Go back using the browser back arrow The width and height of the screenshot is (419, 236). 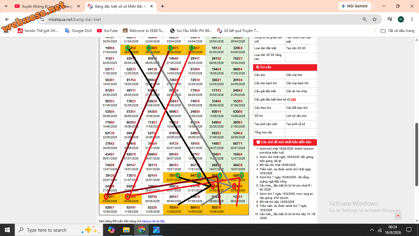7,19
